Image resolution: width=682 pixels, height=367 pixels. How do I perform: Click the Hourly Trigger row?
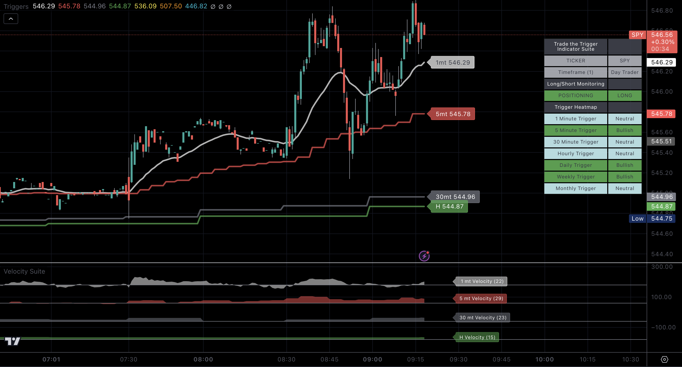pyautogui.click(x=593, y=154)
